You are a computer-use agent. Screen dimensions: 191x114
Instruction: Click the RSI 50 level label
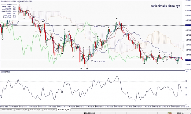(186, 88)
